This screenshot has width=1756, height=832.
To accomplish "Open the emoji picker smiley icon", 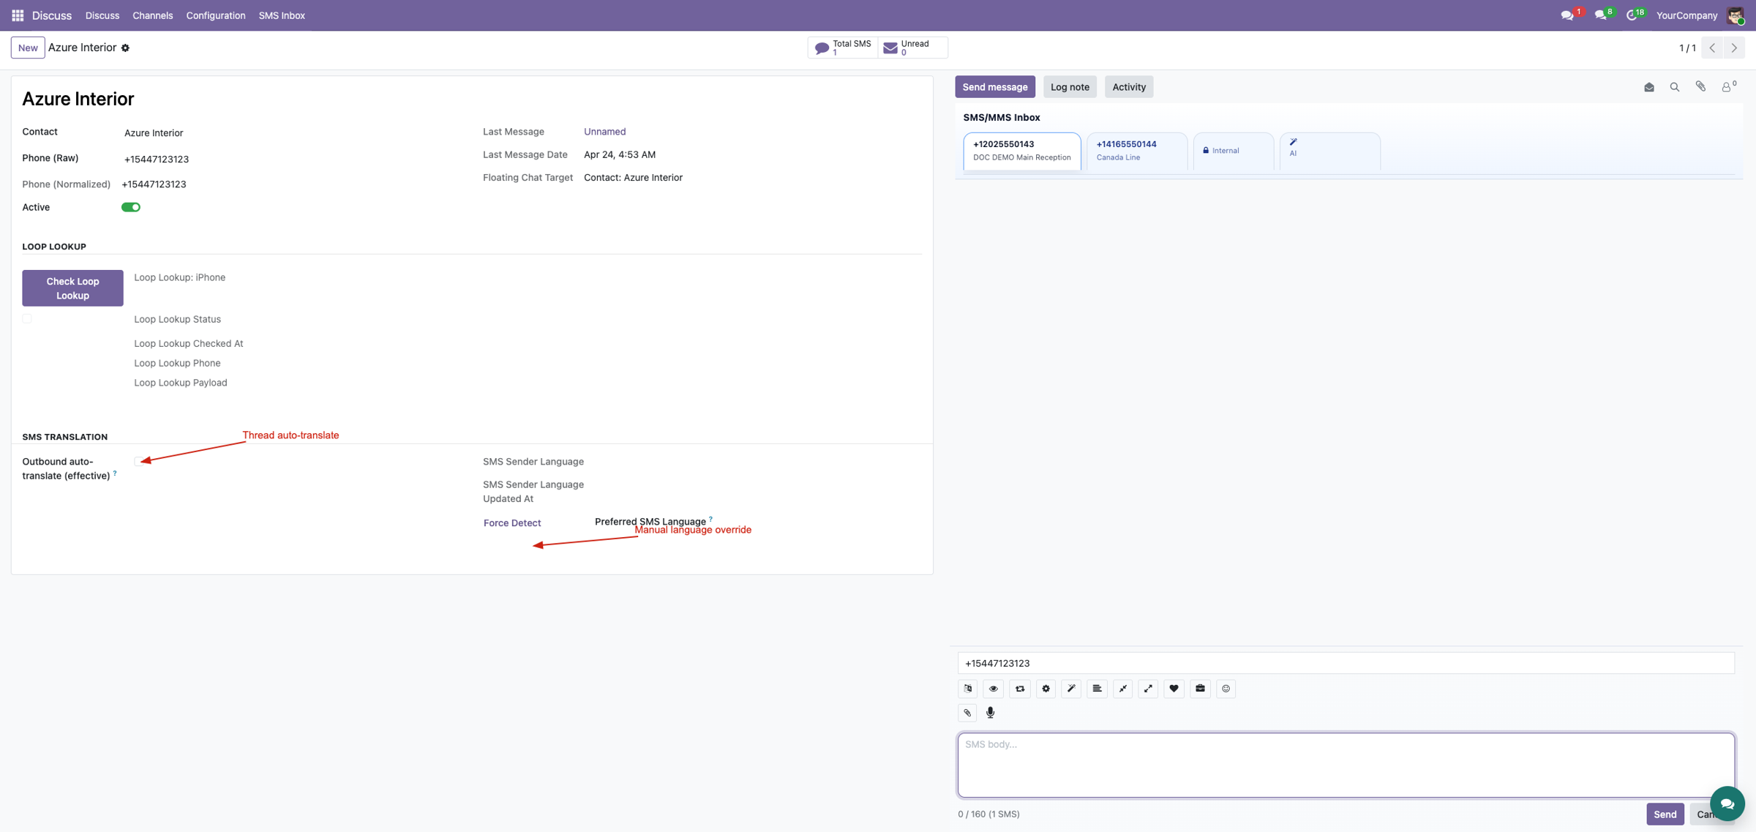I will click(1226, 689).
